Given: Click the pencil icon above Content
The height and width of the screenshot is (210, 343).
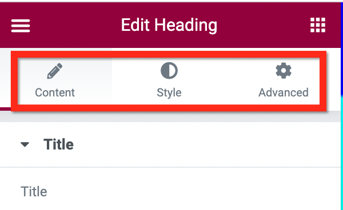Looking at the screenshot, I should [55, 71].
